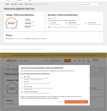Screen dimensions: 107x111
Task: Open the favorites star icon
Action: tap(75, 61)
